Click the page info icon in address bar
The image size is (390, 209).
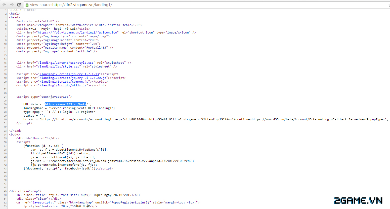coord(27,5)
